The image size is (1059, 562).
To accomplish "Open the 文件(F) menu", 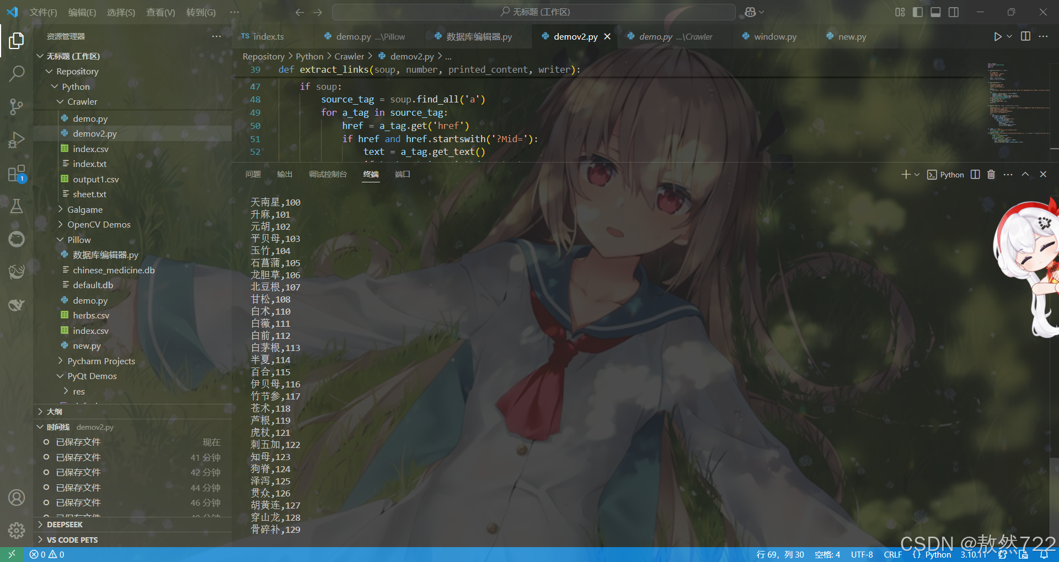I will [x=43, y=12].
